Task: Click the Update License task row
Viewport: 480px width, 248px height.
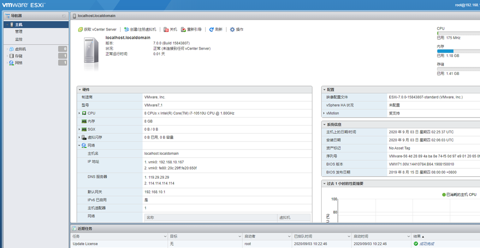Action: click(x=275, y=244)
